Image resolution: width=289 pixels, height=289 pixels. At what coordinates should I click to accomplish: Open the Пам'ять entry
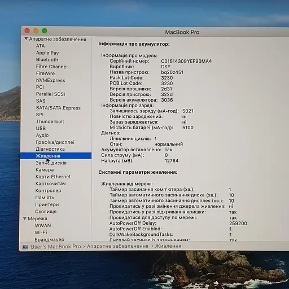pos(45,198)
